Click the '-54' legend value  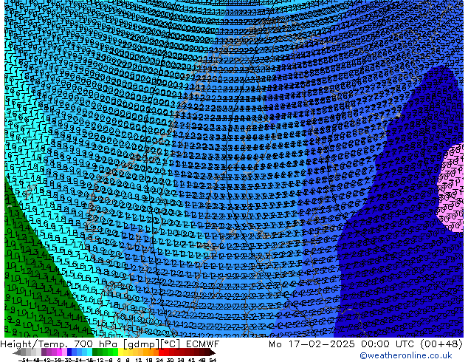[24, 360]
